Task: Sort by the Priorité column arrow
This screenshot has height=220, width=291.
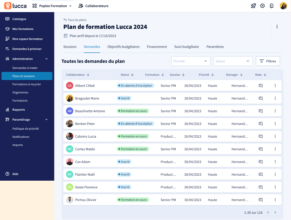Action: click(x=212, y=75)
